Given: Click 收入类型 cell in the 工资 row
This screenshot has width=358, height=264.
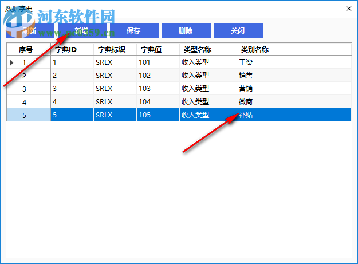Looking at the screenshot, I should point(208,62).
